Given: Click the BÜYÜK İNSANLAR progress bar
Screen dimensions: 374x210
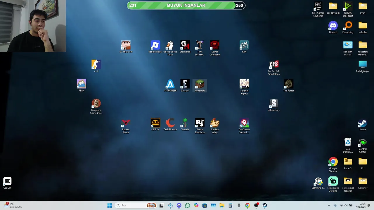Looking at the screenshot, I should coord(186,5).
